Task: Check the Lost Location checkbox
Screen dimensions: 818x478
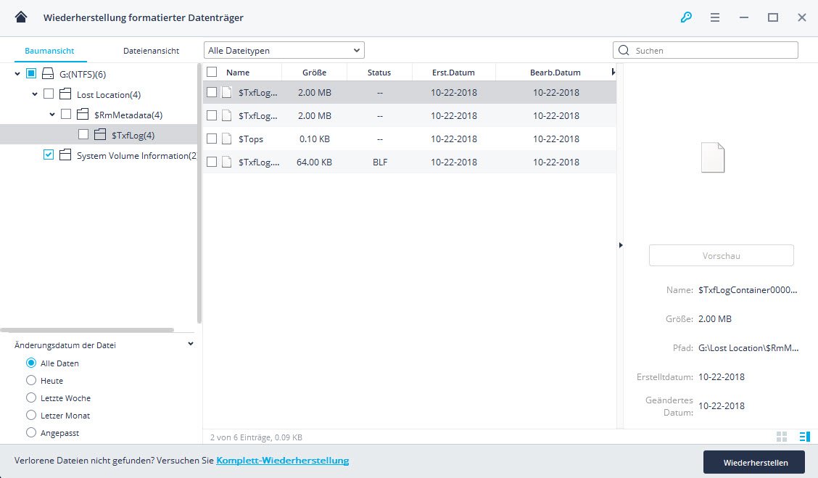Action: [49, 94]
